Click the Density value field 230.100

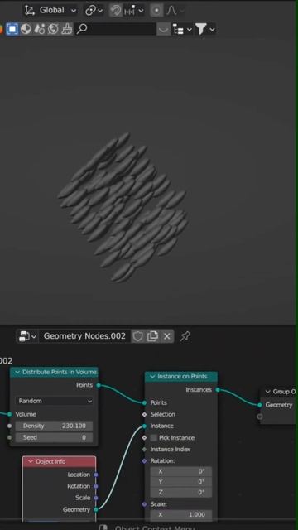tap(54, 426)
